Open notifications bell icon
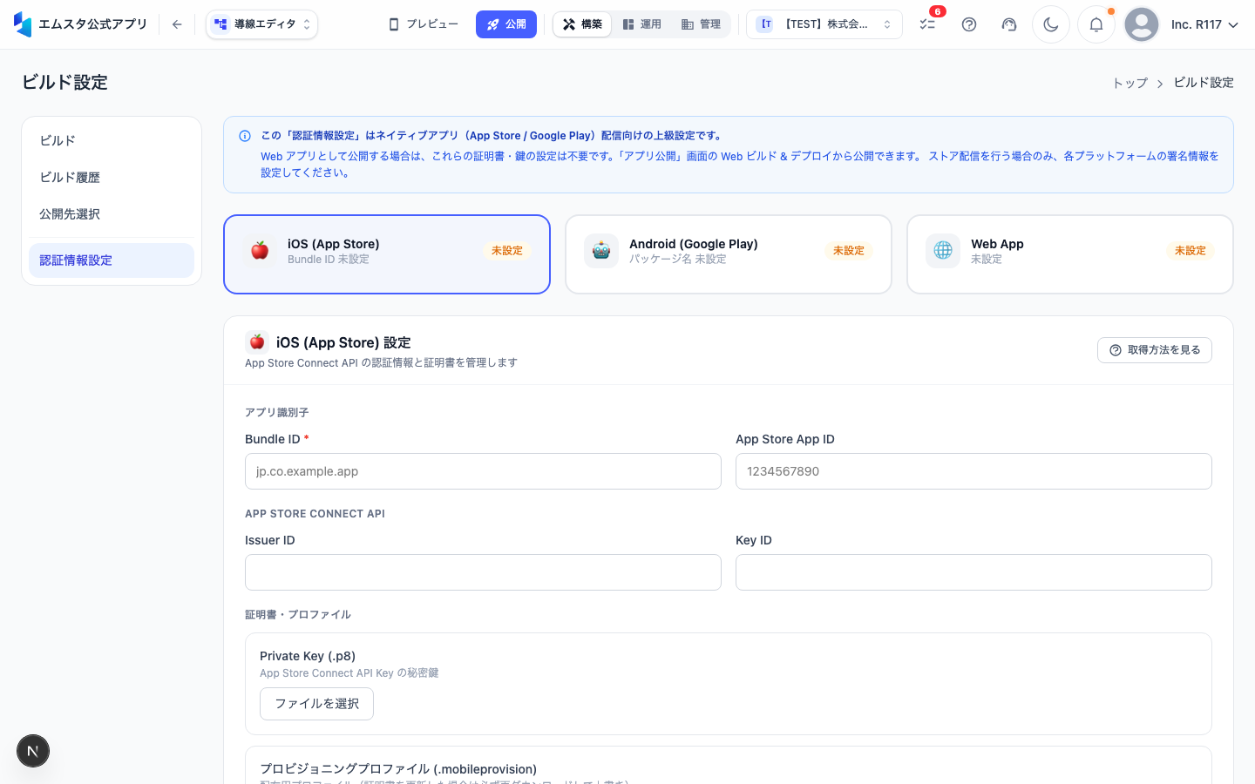 1096,24
